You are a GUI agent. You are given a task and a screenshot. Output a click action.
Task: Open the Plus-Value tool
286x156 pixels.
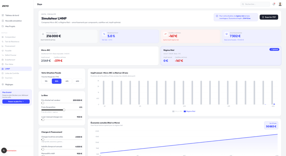(x=9, y=64)
